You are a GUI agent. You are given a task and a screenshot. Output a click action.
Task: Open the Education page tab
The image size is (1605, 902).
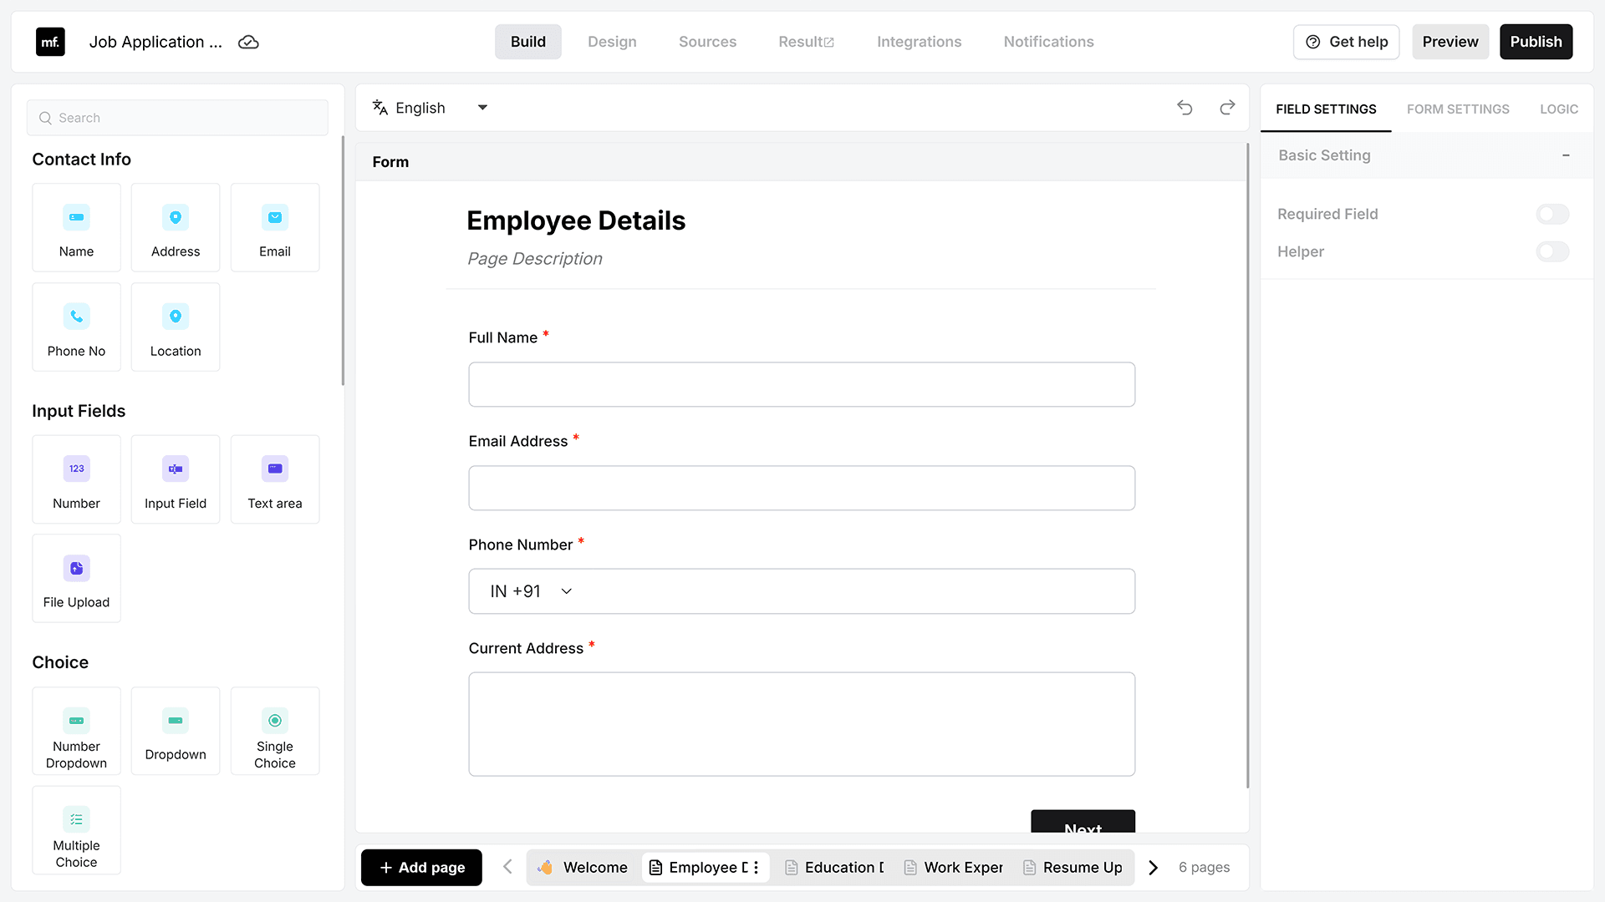[834, 868]
